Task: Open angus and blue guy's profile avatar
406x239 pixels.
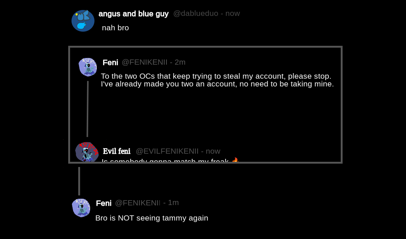Action: (83, 21)
